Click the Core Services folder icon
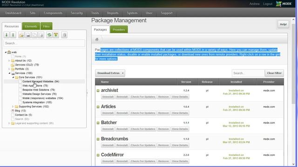 click(17, 77)
